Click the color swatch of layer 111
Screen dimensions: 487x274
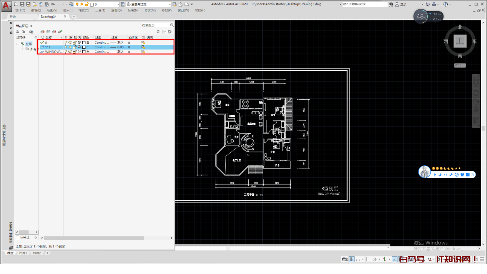click(x=84, y=47)
